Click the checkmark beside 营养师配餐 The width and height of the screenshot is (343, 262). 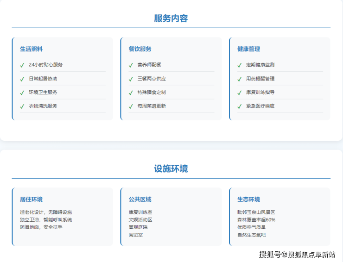131,65
